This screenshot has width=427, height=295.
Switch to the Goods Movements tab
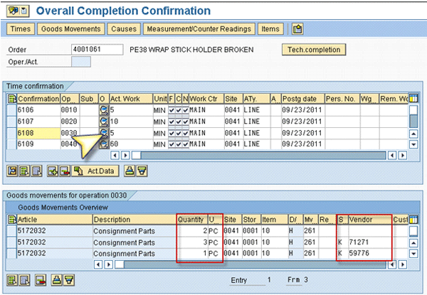(x=70, y=29)
